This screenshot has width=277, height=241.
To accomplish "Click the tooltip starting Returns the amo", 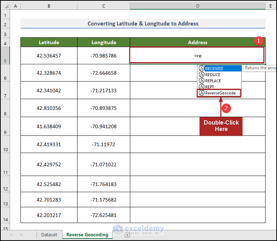I will pyautogui.click(x=260, y=68).
